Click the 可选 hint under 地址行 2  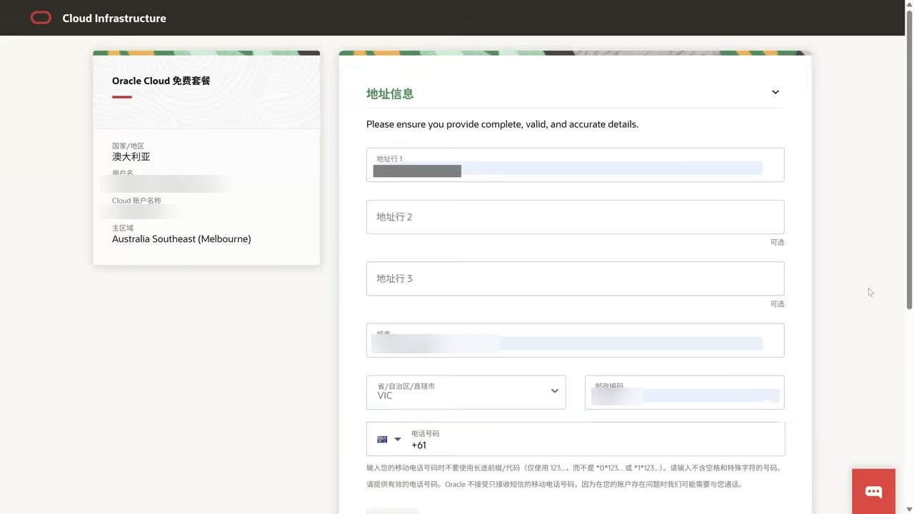pos(777,242)
